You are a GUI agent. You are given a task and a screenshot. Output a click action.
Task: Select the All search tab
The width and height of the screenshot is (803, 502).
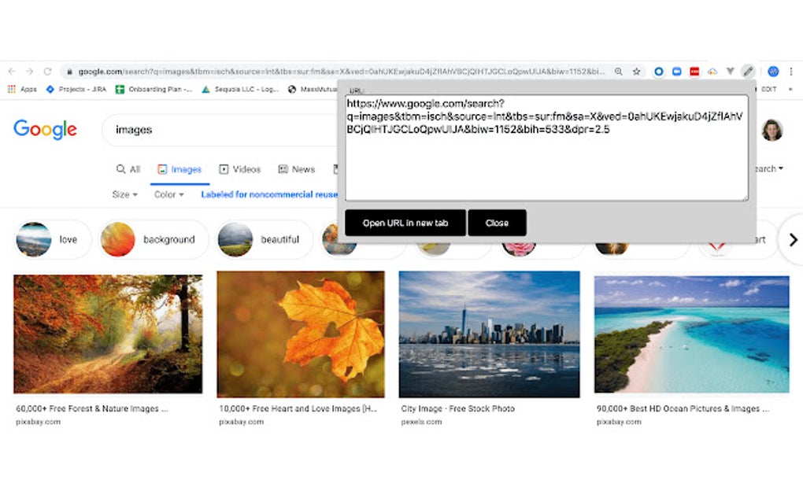pyautogui.click(x=127, y=169)
